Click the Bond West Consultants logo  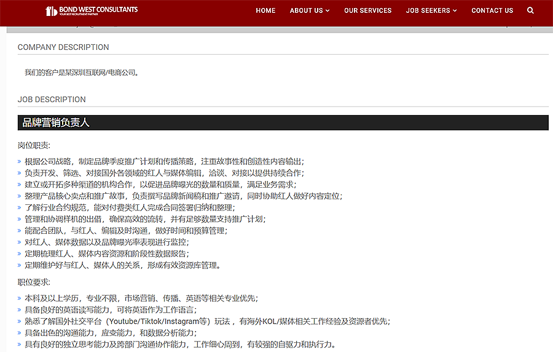pos(92,10)
